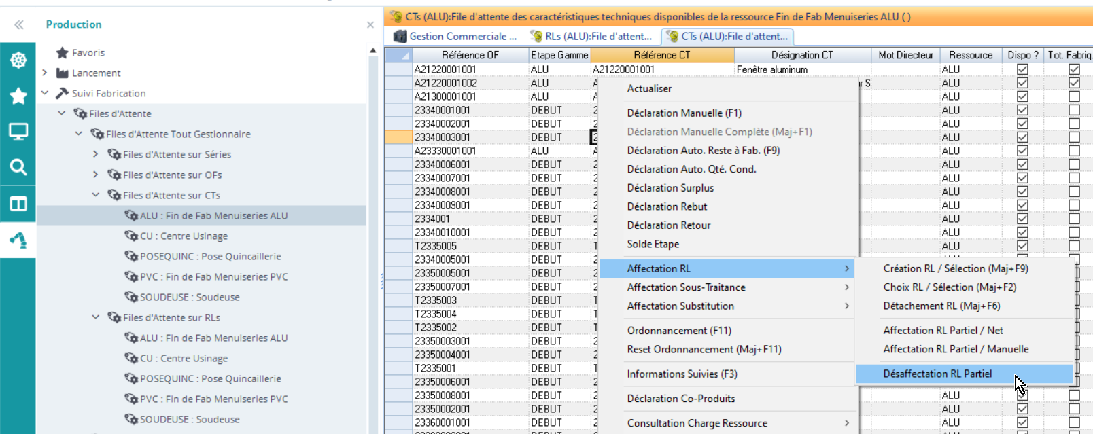Select Déclaration Manuelle (F1) in menu
Image resolution: width=1093 pixels, height=434 pixels.
(684, 113)
